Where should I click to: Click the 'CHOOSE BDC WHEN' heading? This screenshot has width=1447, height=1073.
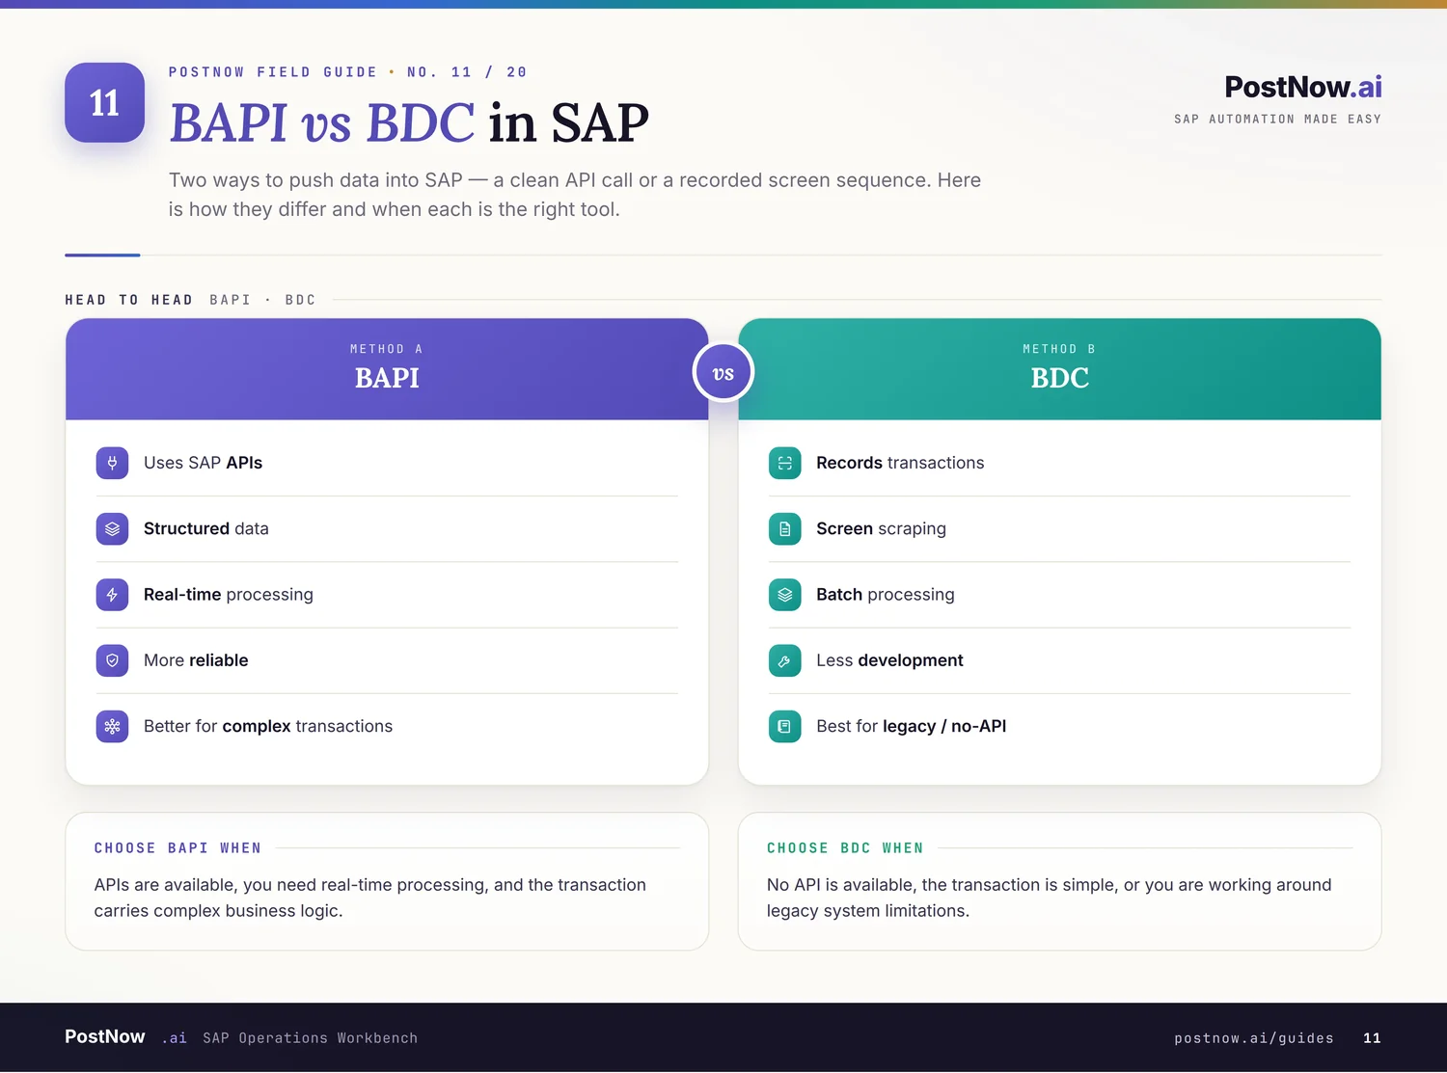click(x=845, y=848)
